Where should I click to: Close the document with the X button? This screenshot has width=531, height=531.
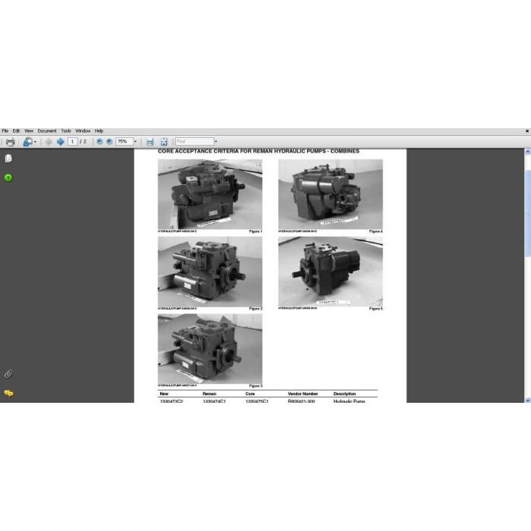point(527,130)
